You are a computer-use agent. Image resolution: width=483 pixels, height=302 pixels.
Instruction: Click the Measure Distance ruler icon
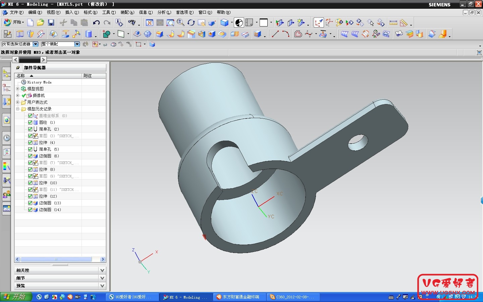click(x=393, y=22)
